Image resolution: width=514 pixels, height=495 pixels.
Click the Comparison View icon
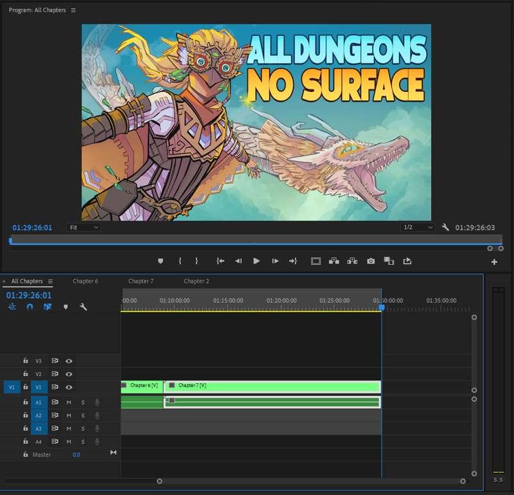(x=389, y=261)
